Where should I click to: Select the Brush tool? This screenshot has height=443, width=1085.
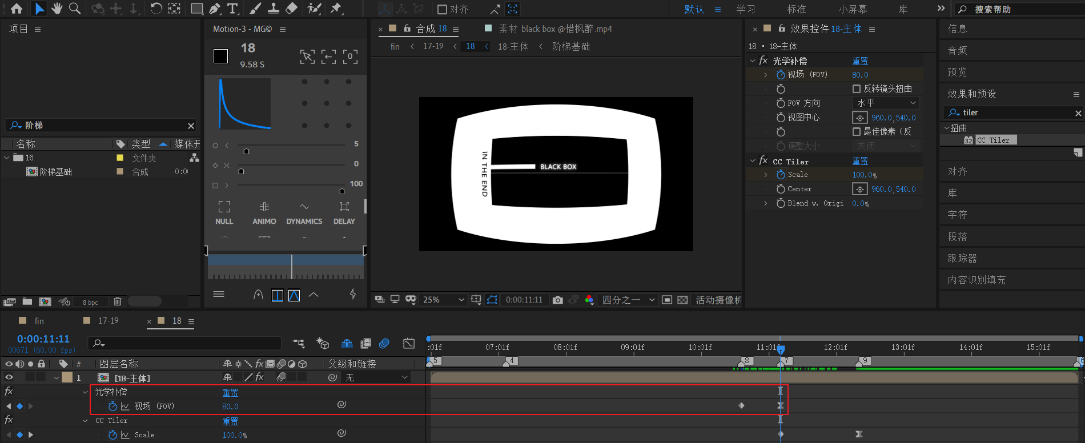(256, 9)
